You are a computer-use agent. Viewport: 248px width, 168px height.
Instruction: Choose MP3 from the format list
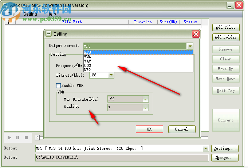tap(138, 52)
